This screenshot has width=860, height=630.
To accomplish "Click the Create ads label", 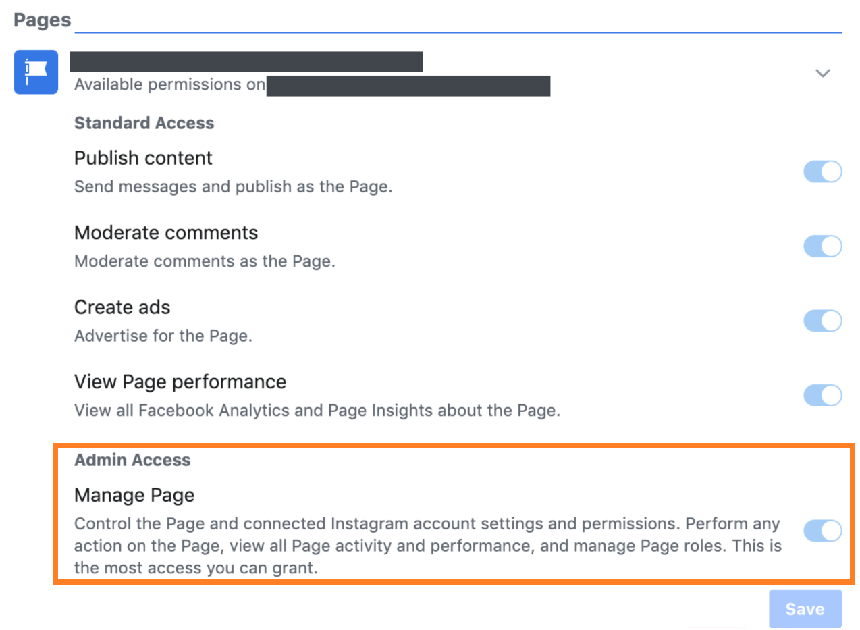I will (122, 307).
